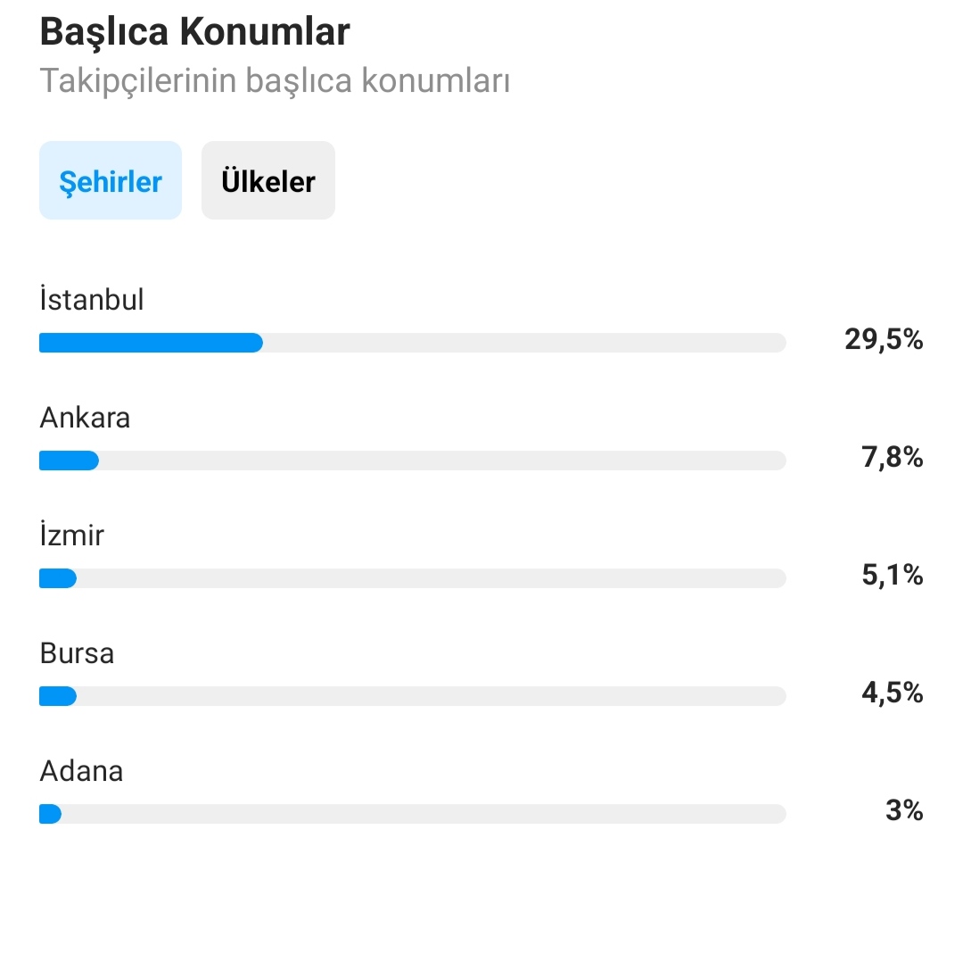
Task: Switch to the Şehirler tab
Action: pyautogui.click(x=111, y=180)
